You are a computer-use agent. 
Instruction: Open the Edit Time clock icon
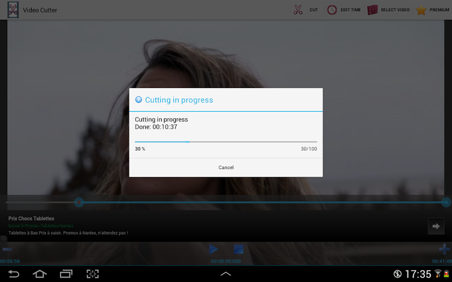click(x=332, y=10)
